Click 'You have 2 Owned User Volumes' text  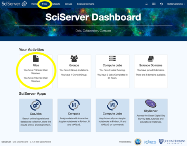[x=36, y=80]
